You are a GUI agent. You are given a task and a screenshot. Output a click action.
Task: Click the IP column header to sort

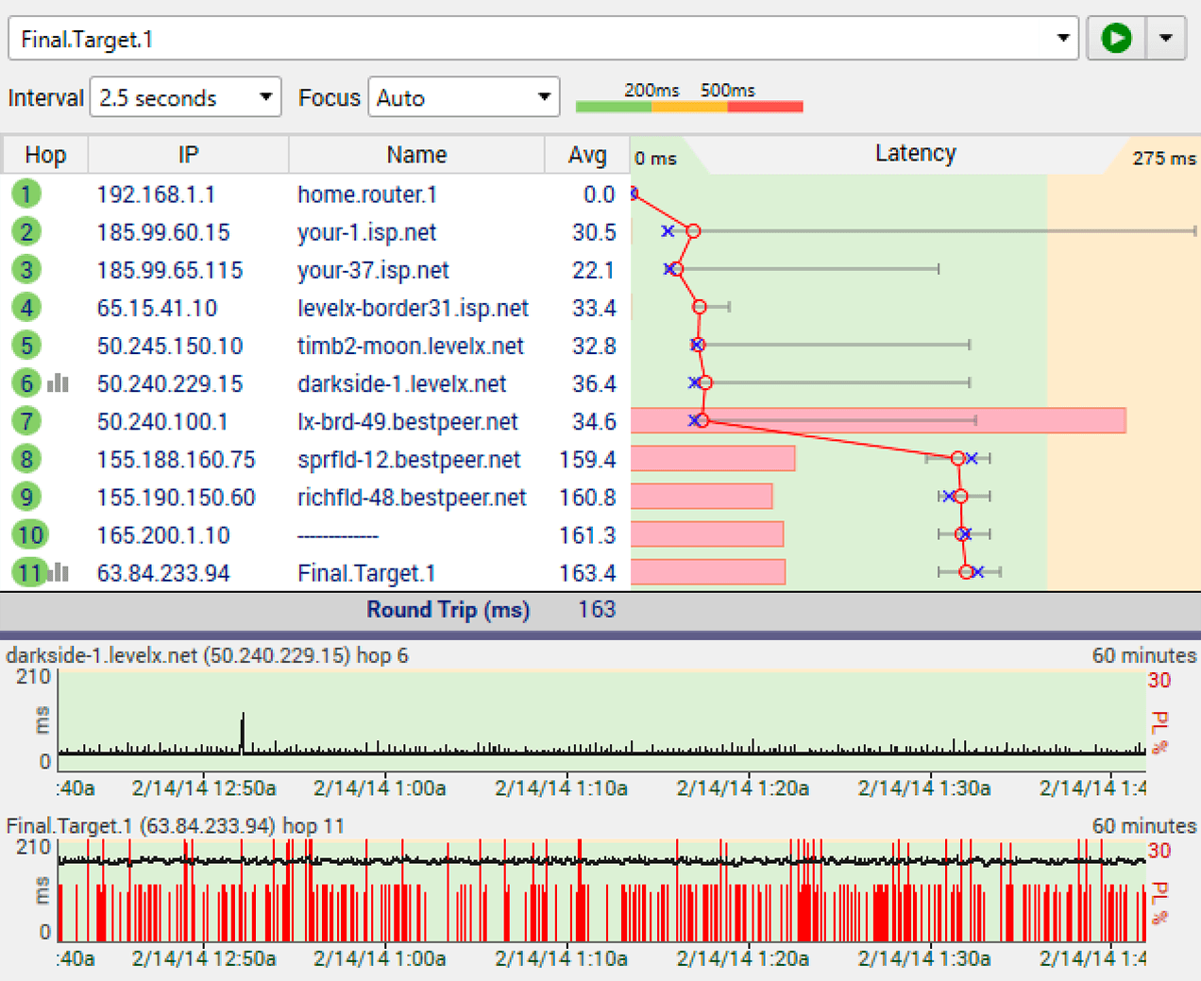point(187,154)
